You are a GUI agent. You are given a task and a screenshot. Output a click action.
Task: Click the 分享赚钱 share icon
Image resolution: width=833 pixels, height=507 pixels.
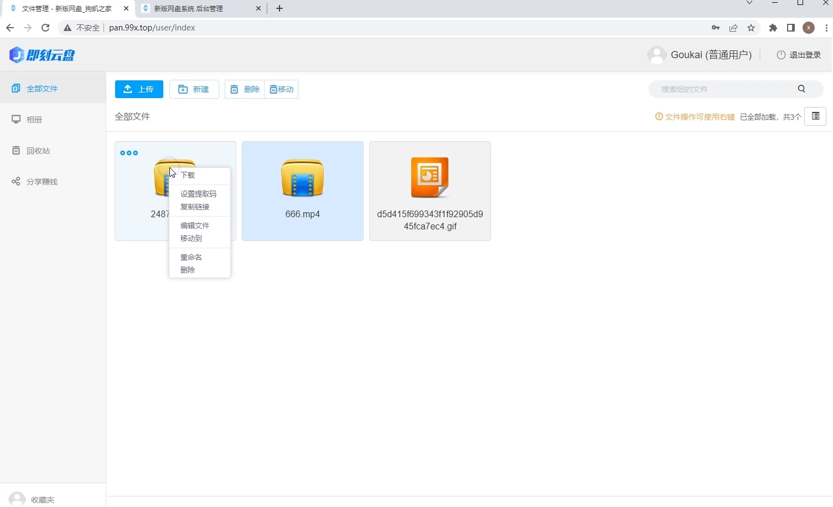click(16, 181)
